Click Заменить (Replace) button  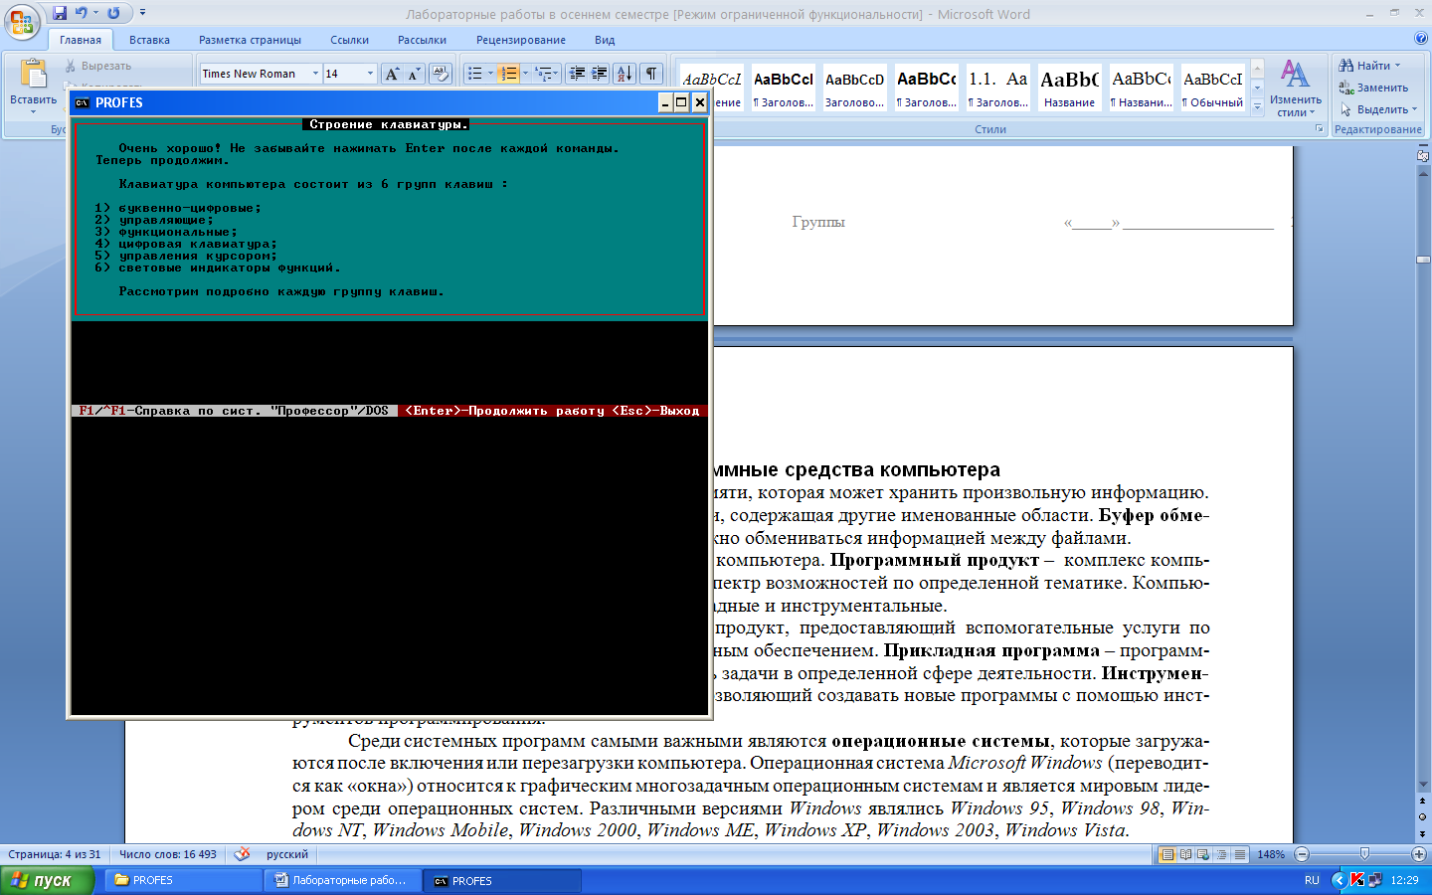(1373, 88)
